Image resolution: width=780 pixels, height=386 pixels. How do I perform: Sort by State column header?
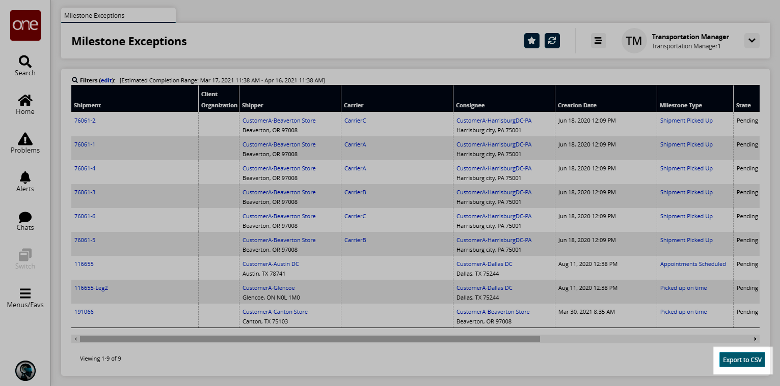pyautogui.click(x=747, y=99)
